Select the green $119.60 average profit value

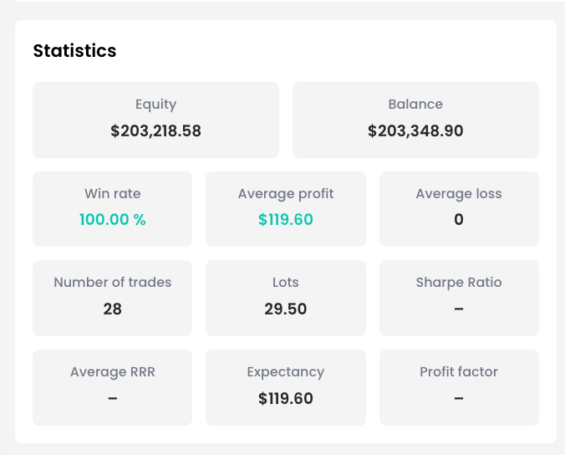(x=286, y=220)
